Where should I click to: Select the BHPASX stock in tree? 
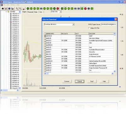15,70
